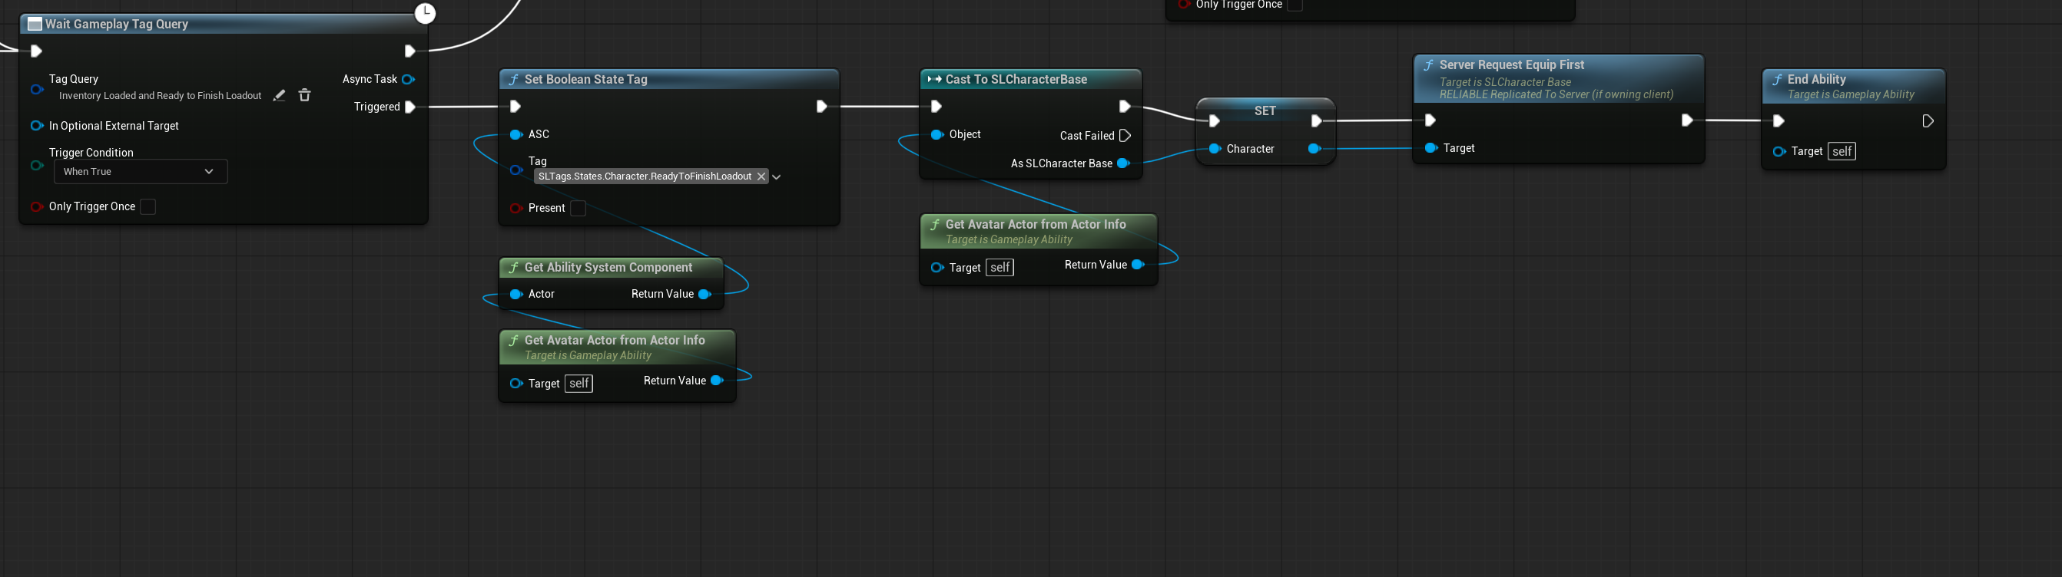The image size is (2062, 577).
Task: Click the execution input pin of Cast To SLCharacterBase
Action: 937,107
